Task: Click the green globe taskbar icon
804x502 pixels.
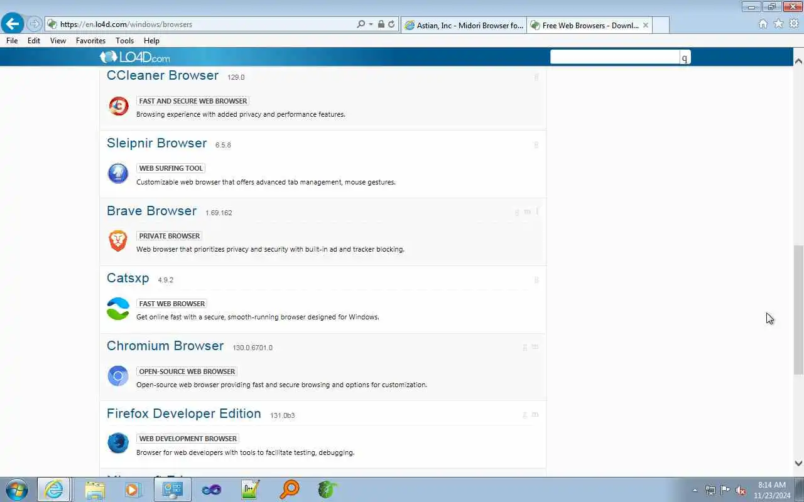Action: coord(327,489)
